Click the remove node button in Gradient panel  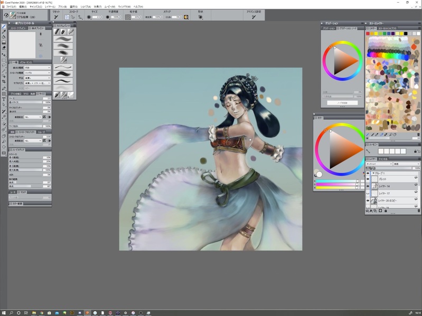(342, 103)
